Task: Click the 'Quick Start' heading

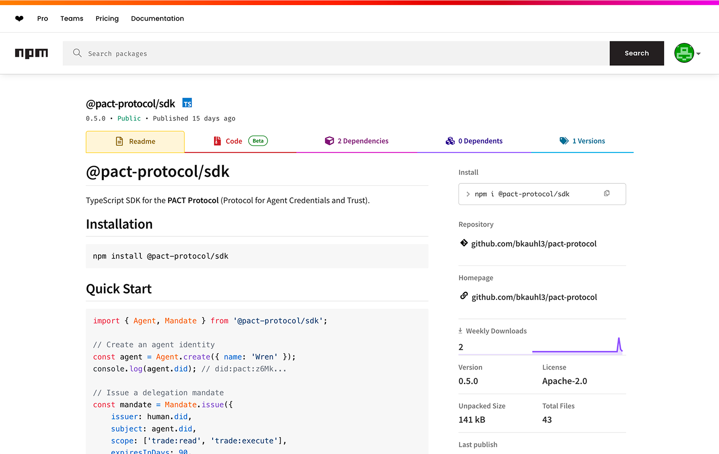Action: [x=119, y=289]
